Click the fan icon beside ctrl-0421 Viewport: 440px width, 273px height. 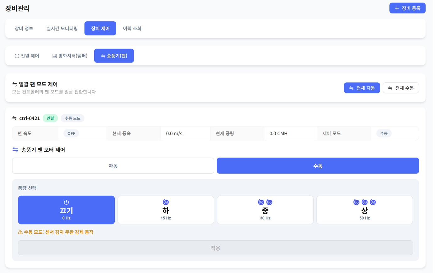point(14,118)
